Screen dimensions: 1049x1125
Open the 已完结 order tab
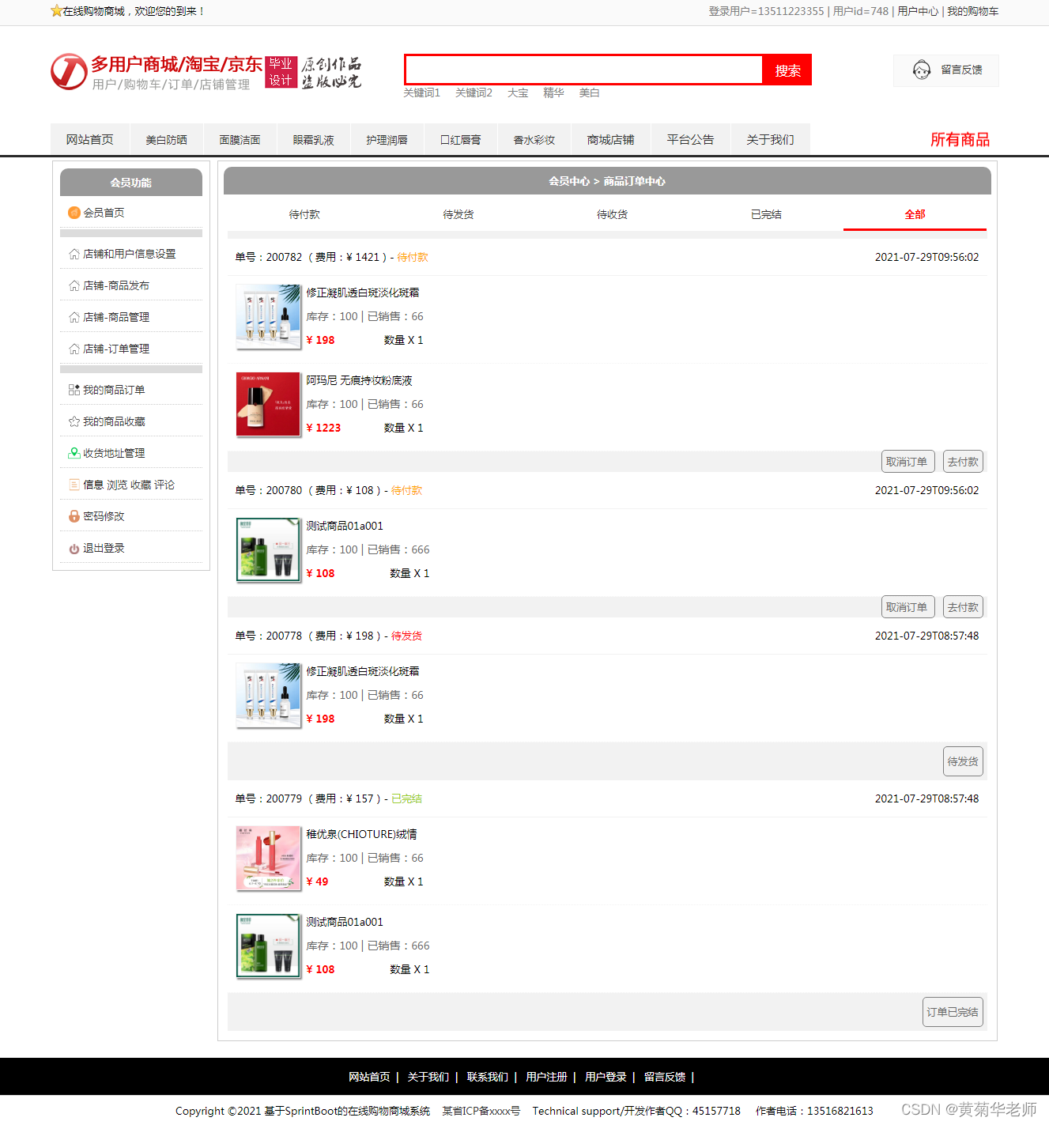(765, 213)
